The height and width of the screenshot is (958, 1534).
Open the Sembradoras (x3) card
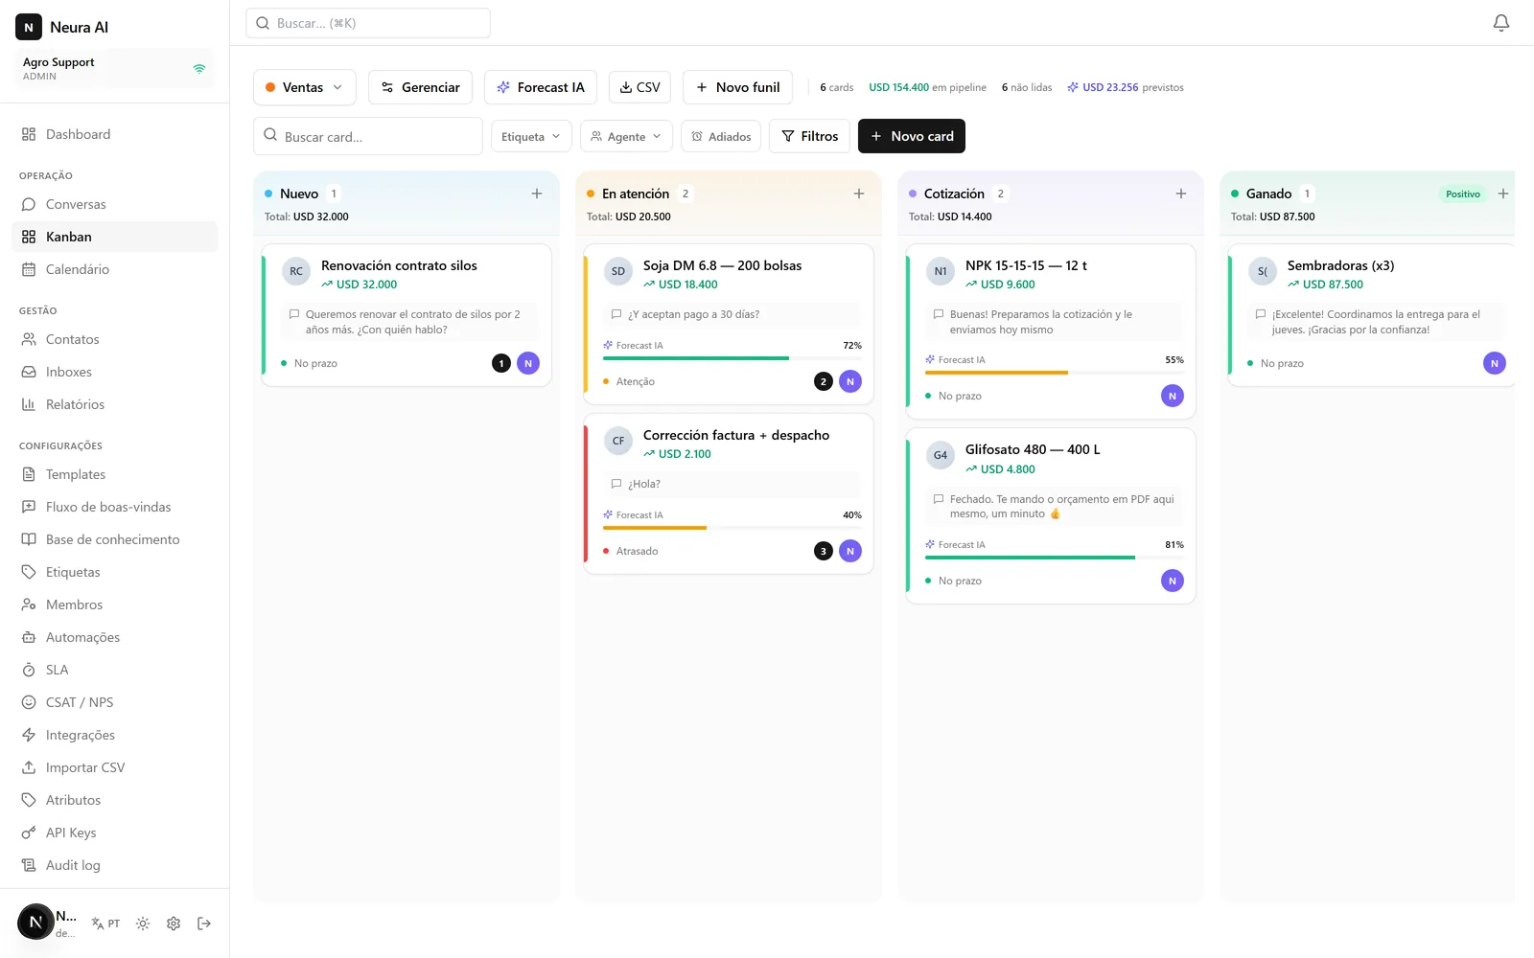click(1371, 315)
